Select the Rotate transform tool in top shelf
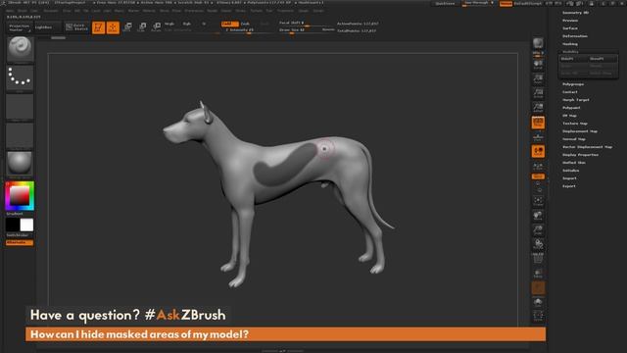The height and width of the screenshot is (353, 627). click(157, 27)
